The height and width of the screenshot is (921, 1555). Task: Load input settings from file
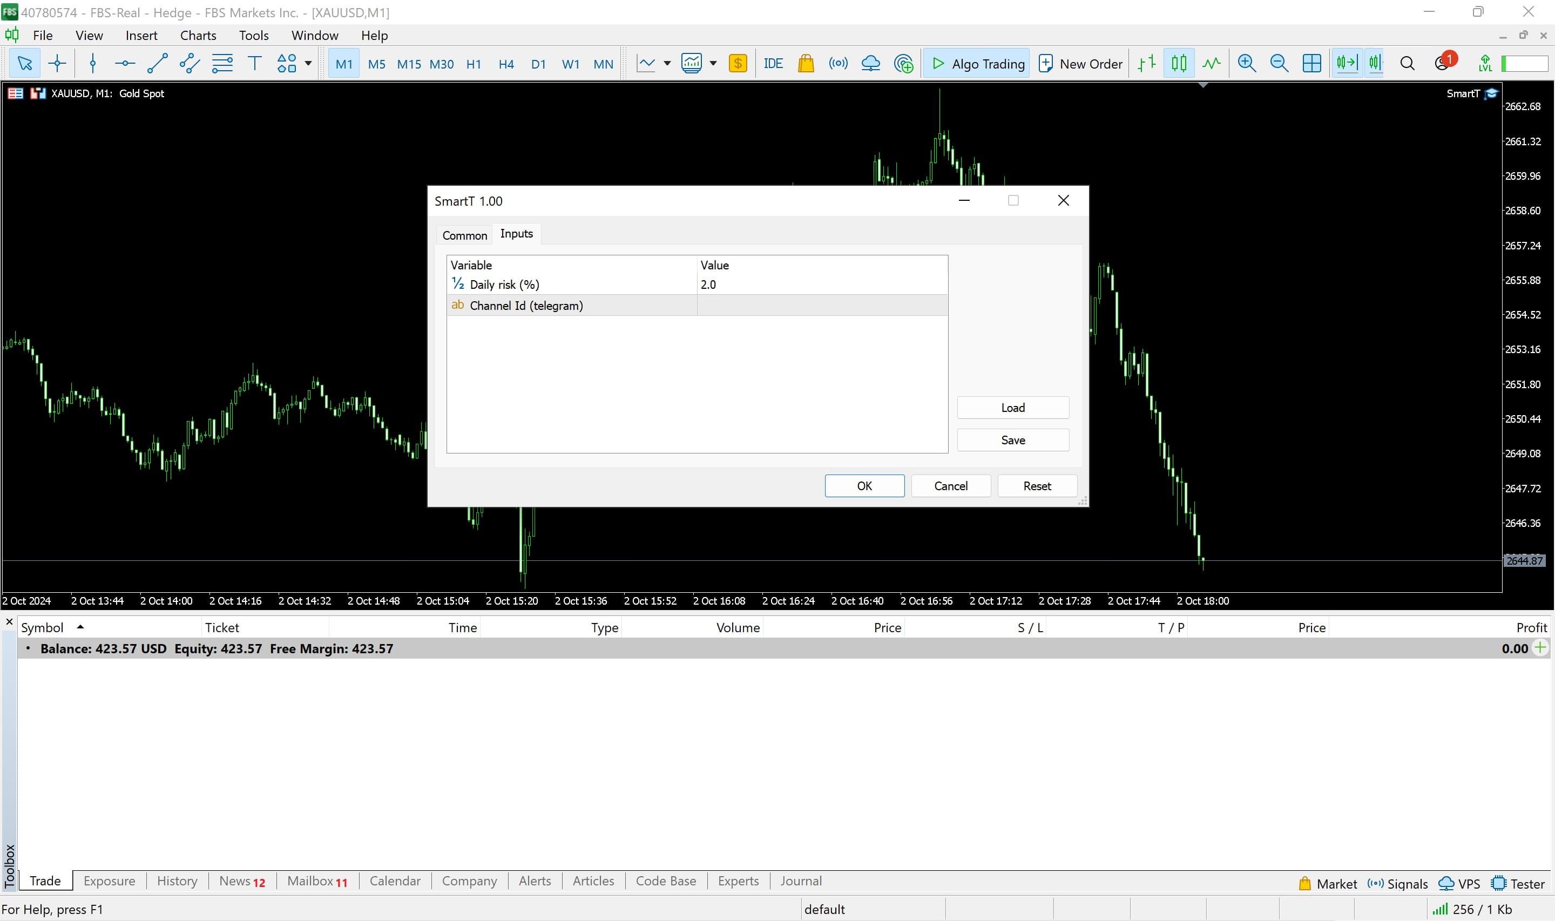(x=1013, y=408)
